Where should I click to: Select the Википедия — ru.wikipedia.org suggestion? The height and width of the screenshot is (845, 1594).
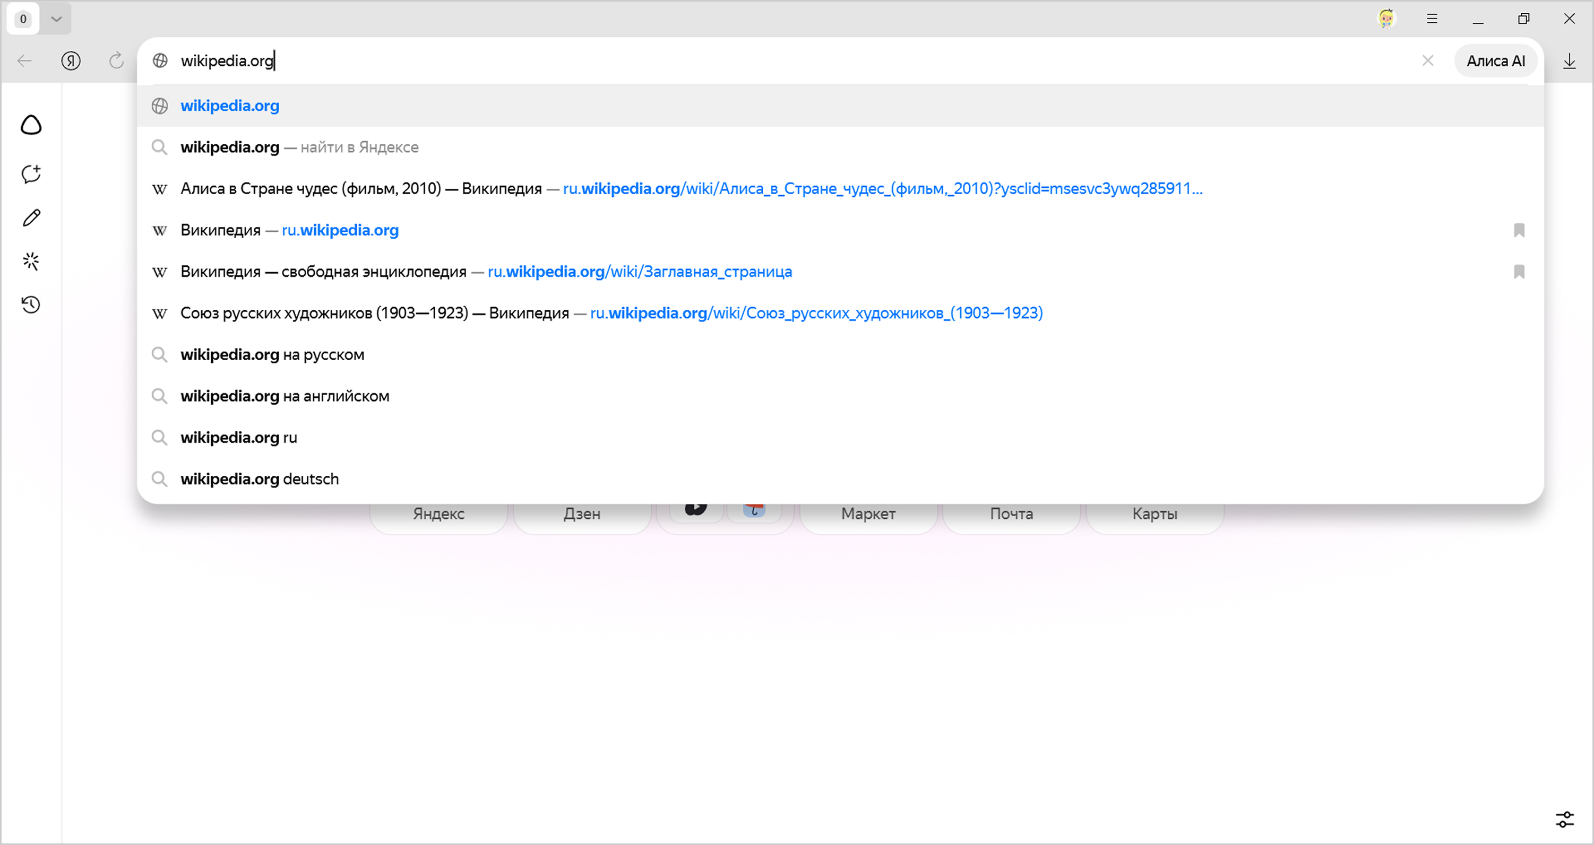tap(840, 230)
